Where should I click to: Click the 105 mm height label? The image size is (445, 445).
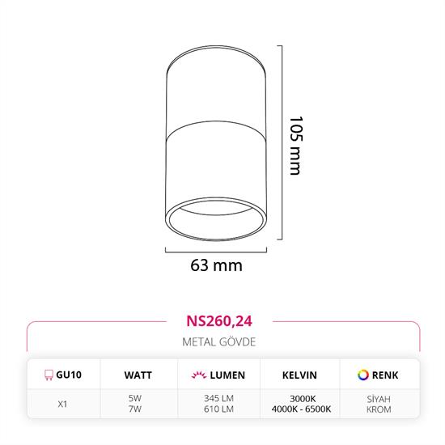tap(296, 146)
